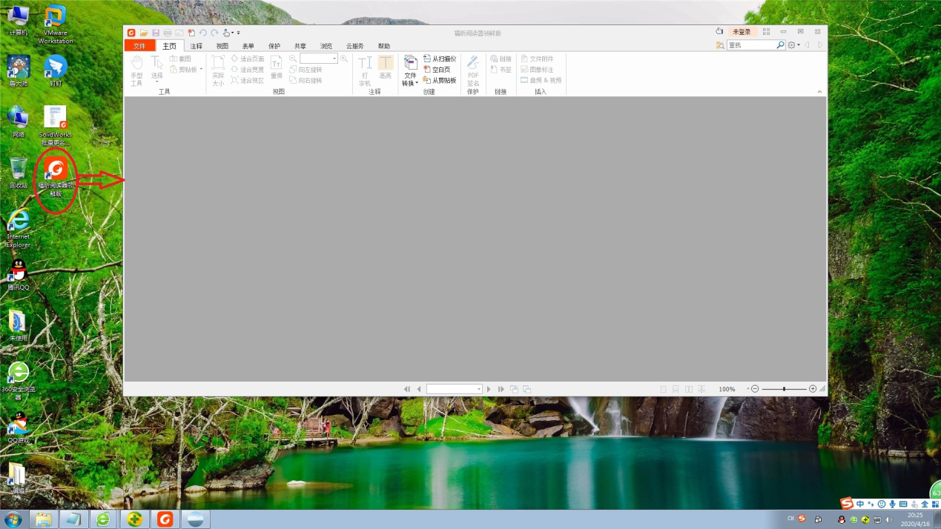Click the zoom out magnifier in ribbon

(x=293, y=59)
